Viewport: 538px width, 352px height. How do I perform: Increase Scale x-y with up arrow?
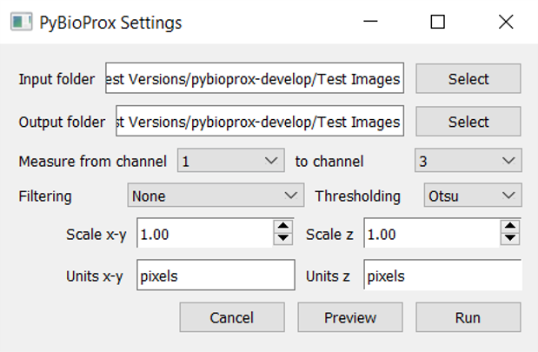point(284,228)
